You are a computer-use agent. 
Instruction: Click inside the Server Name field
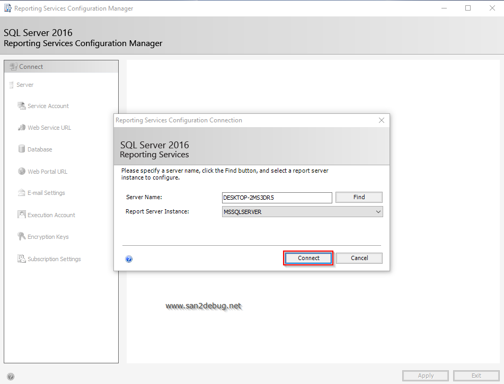tap(277, 197)
